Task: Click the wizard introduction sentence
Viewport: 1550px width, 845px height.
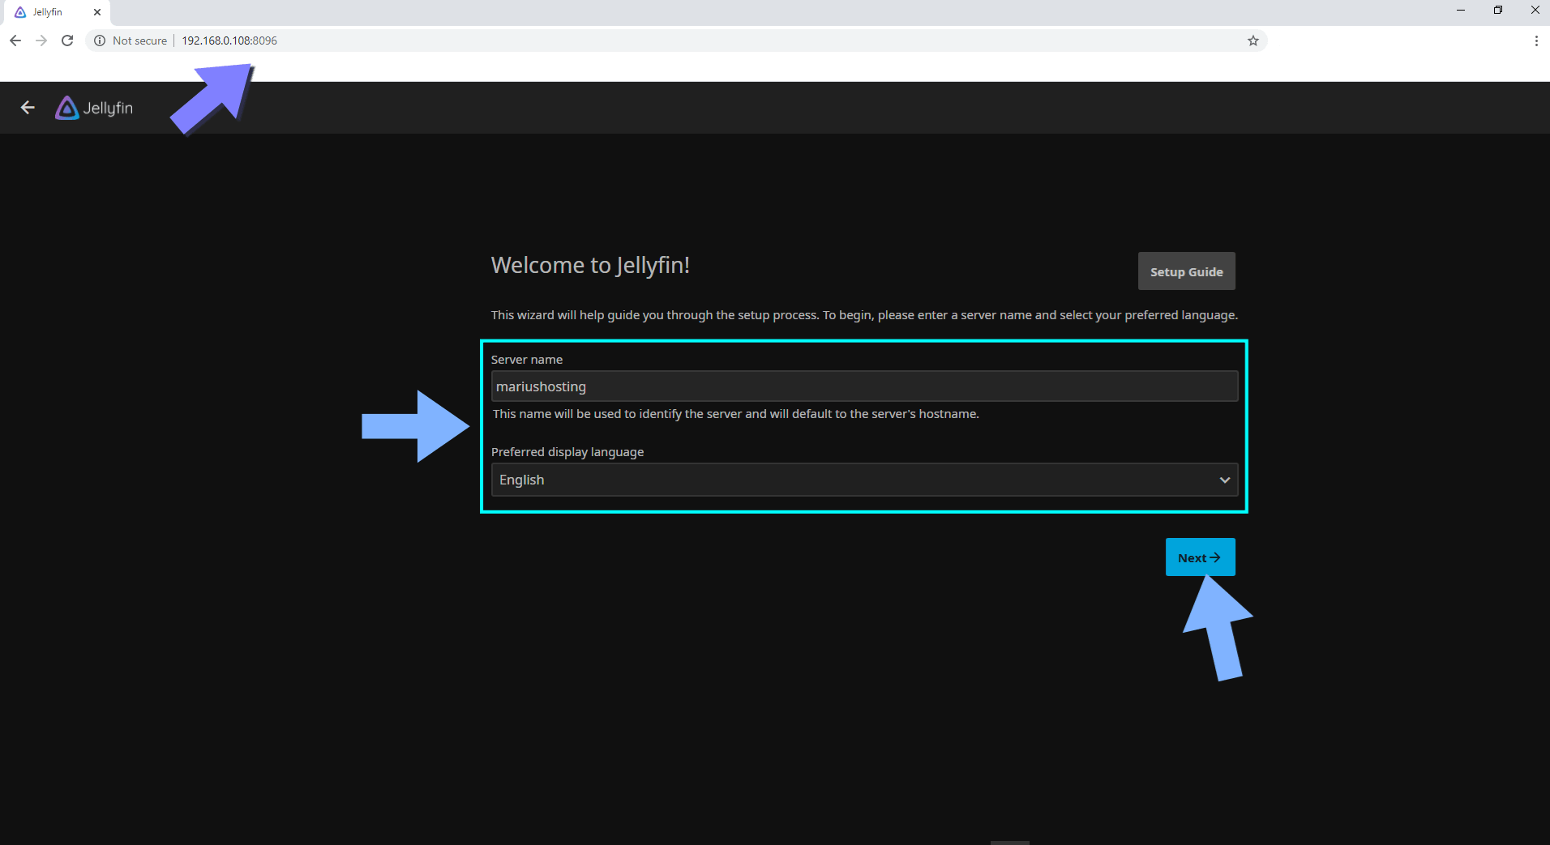Action: 864,315
